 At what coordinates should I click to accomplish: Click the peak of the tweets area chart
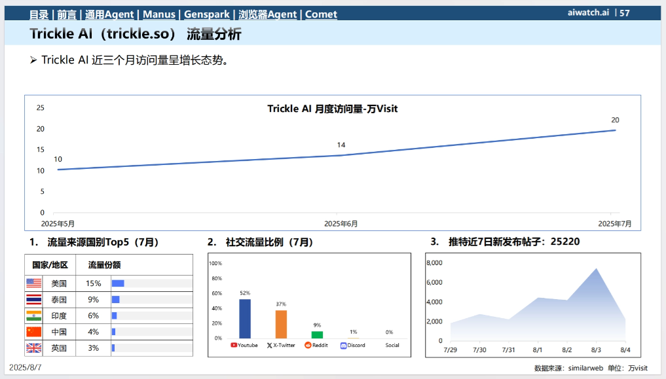pyautogui.click(x=597, y=268)
